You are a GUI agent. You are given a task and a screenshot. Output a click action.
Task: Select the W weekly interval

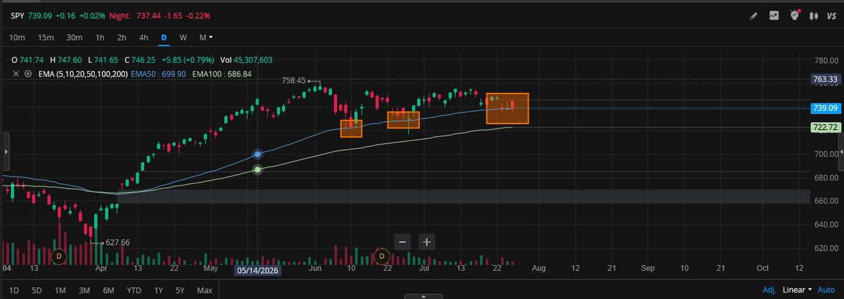(183, 37)
